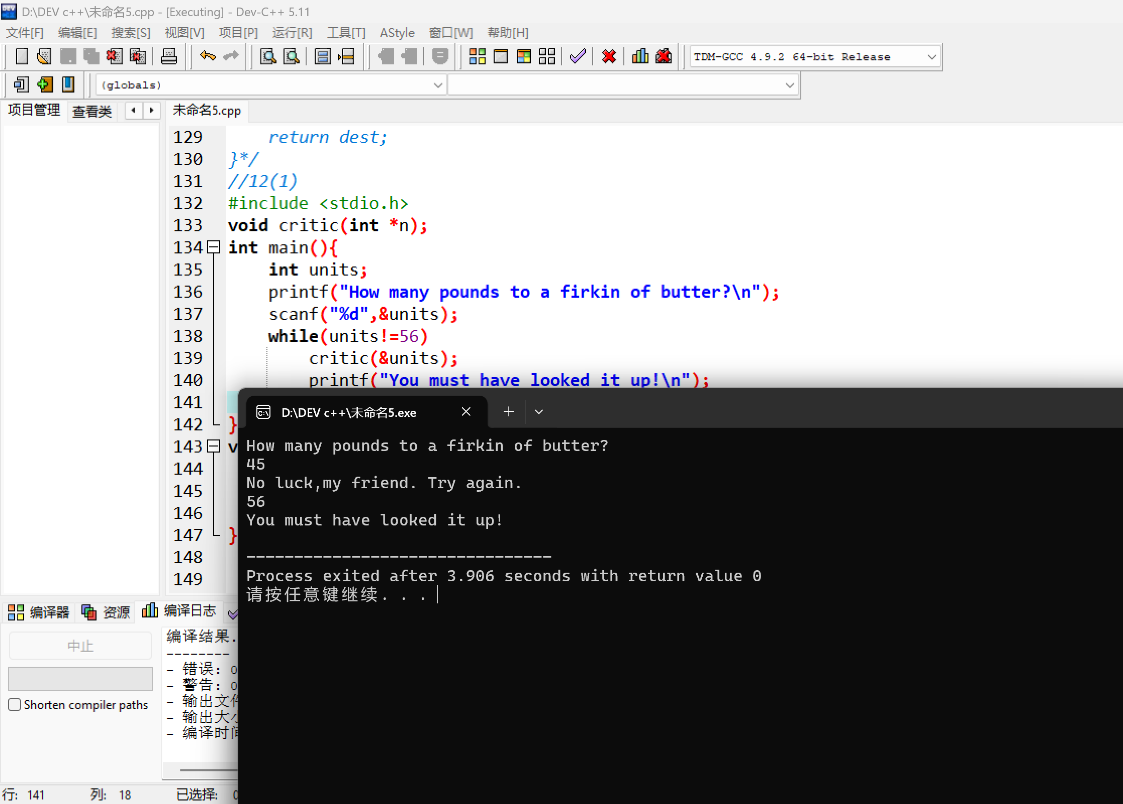Click the Profile analysis bar chart icon
This screenshot has height=804, width=1123.
640,56
